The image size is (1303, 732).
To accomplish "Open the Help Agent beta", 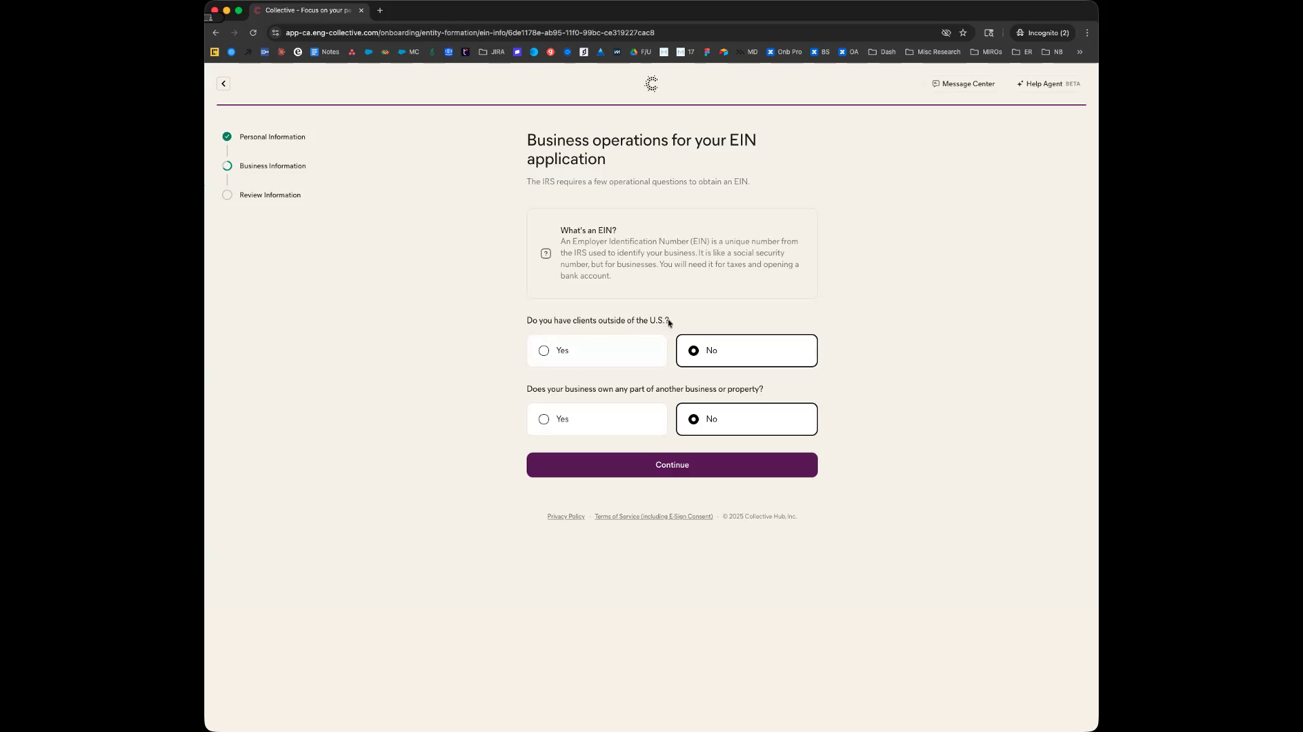I will point(1049,84).
